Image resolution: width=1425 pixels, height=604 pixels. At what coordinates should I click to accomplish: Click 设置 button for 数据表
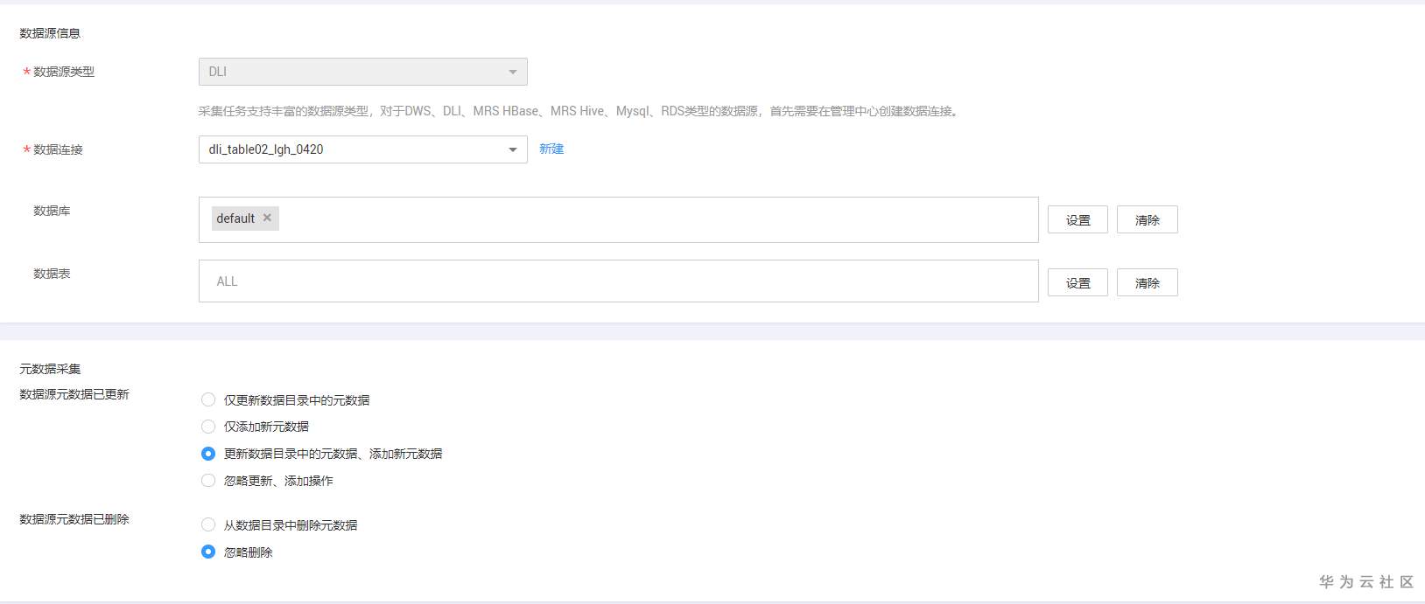point(1078,283)
